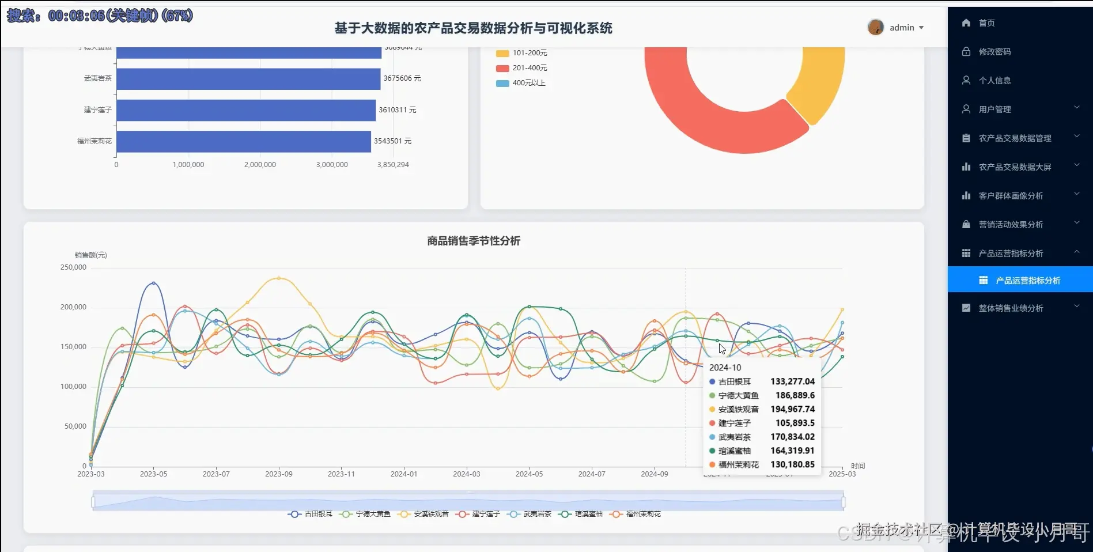1093x552 pixels.
Task: Click the 133,277.04 tooltip value
Action: click(x=792, y=381)
